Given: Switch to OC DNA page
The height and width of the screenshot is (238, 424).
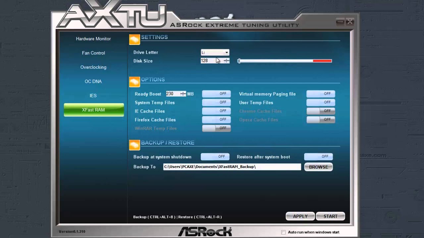Looking at the screenshot, I should coord(93,81).
